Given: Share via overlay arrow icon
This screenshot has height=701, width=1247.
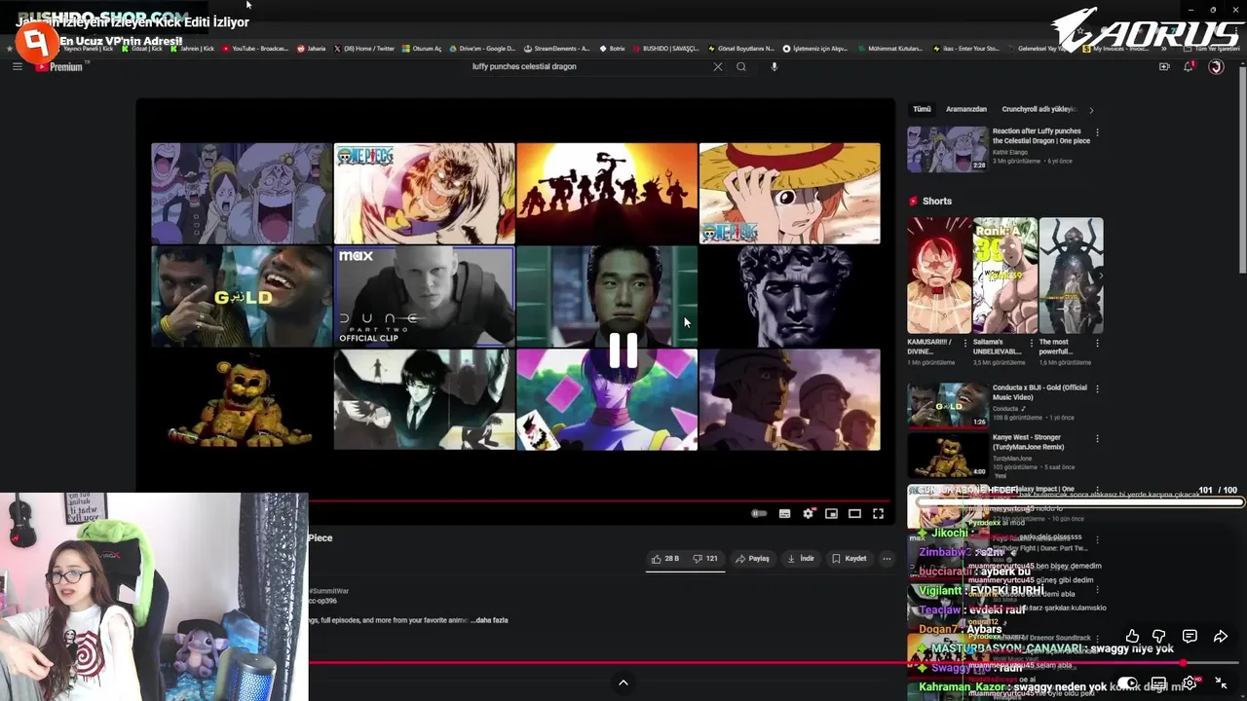Looking at the screenshot, I should click(1220, 637).
